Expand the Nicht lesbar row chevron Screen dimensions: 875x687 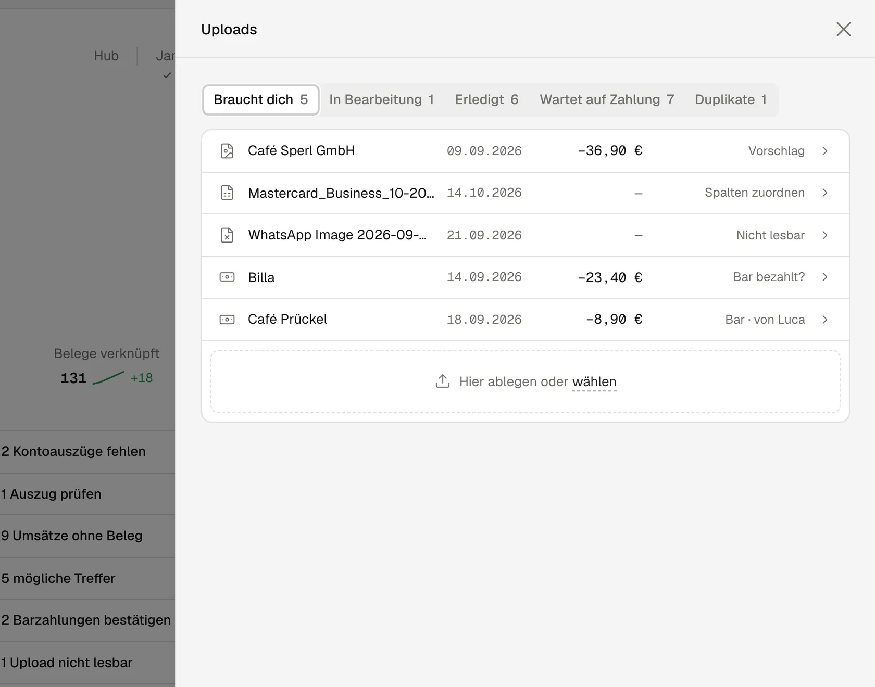(x=825, y=235)
